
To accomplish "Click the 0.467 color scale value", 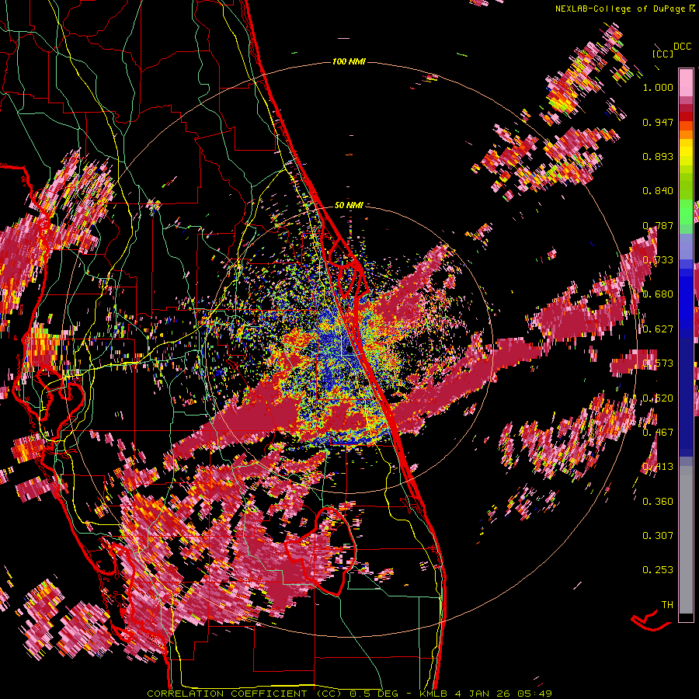I will click(x=658, y=433).
